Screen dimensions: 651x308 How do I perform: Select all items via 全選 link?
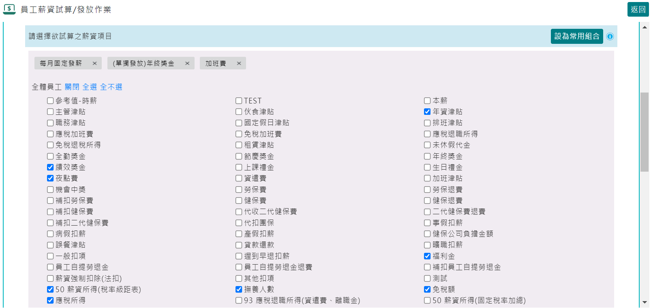(90, 87)
